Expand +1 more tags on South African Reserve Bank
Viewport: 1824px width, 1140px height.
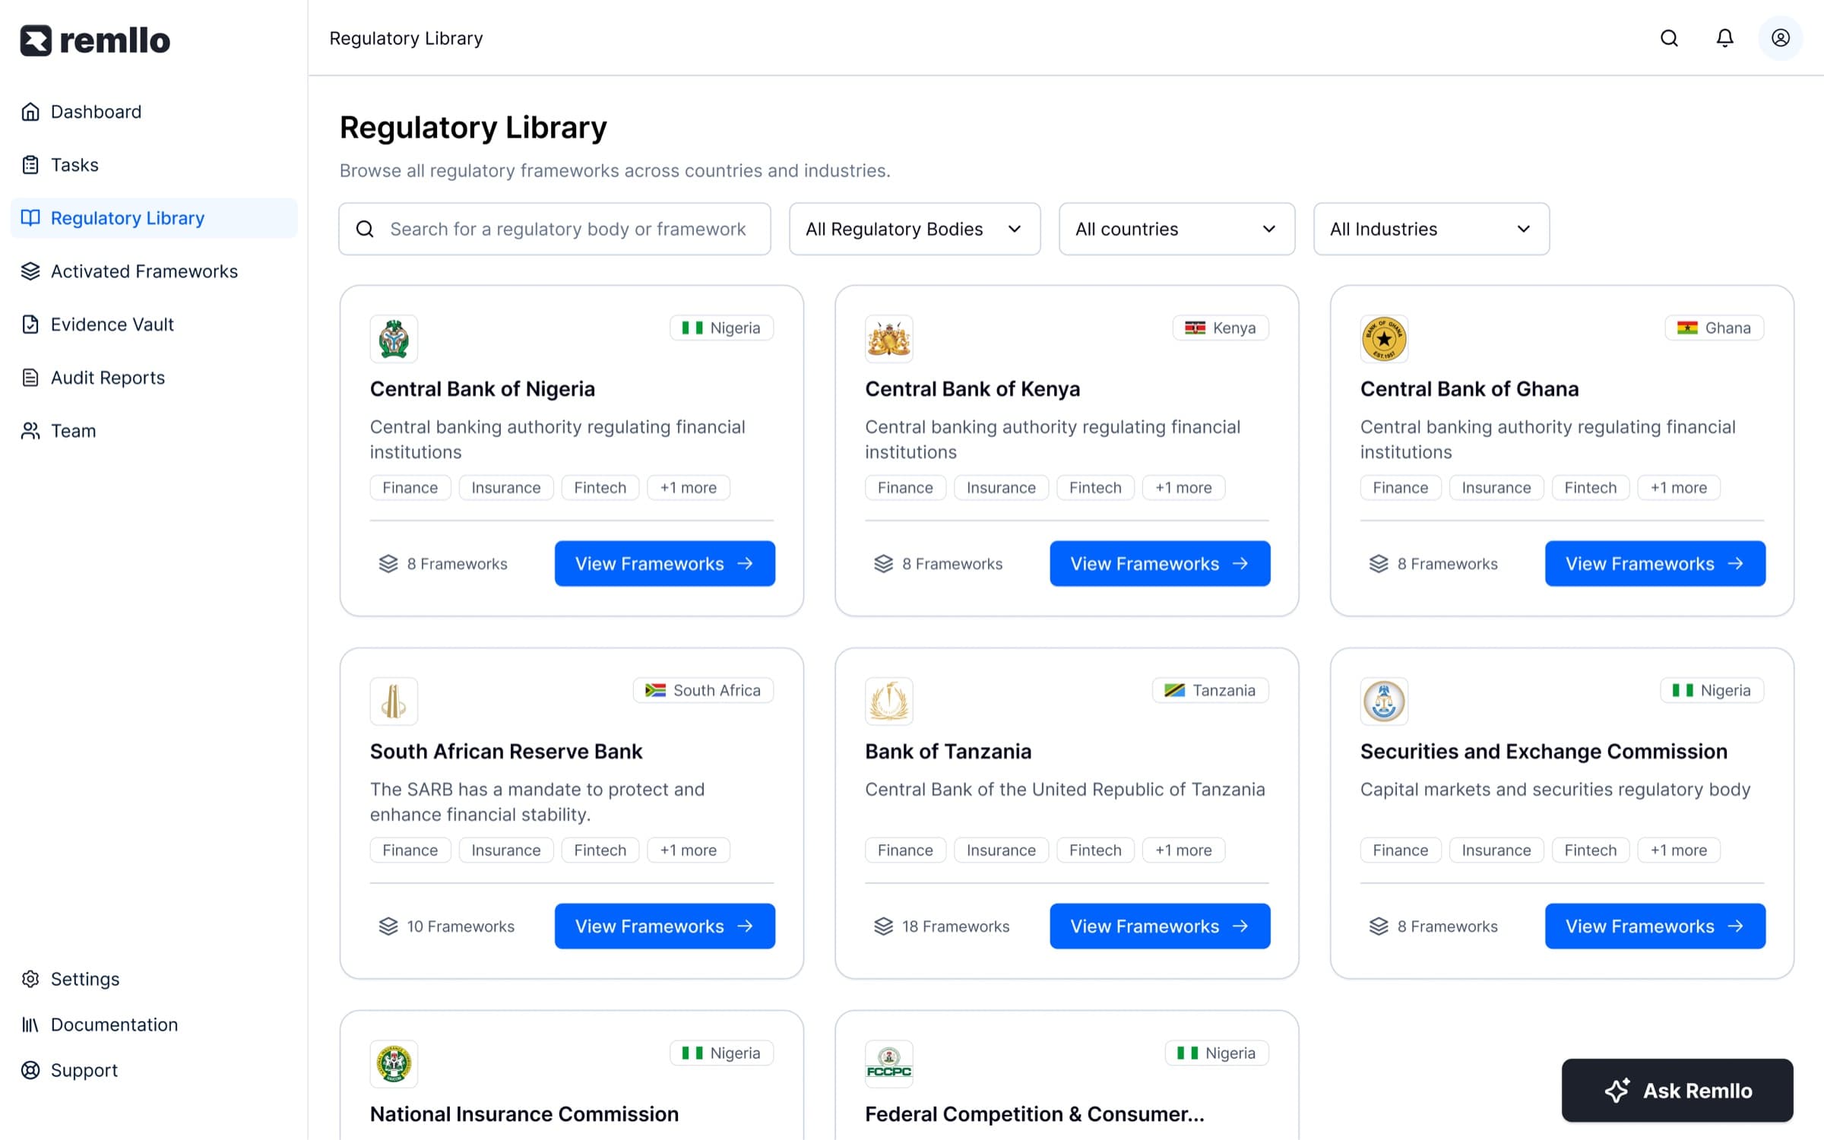[688, 850]
